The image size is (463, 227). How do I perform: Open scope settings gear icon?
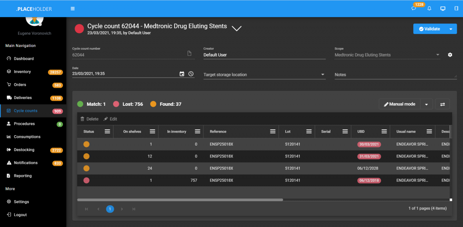click(450, 55)
